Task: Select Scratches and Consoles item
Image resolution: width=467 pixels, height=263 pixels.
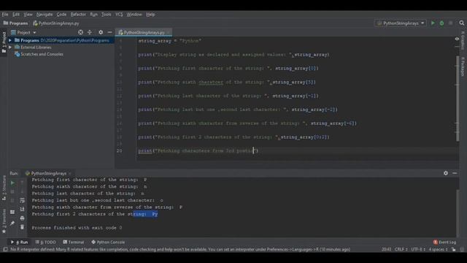Action: (39, 54)
